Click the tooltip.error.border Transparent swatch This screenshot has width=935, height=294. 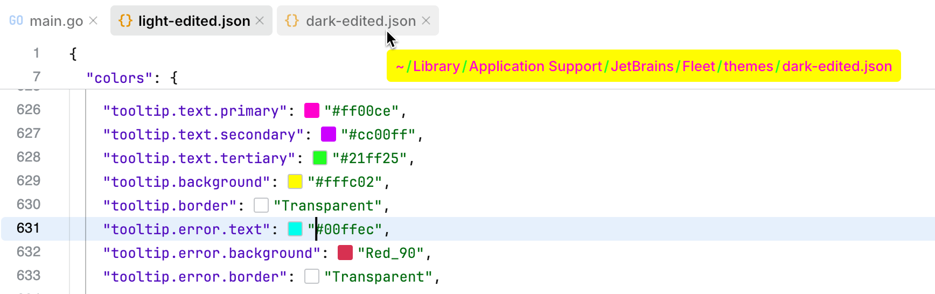click(312, 276)
